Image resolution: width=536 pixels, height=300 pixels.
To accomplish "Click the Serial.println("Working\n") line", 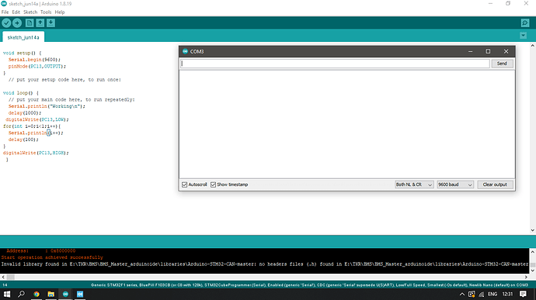I will pos(47,106).
